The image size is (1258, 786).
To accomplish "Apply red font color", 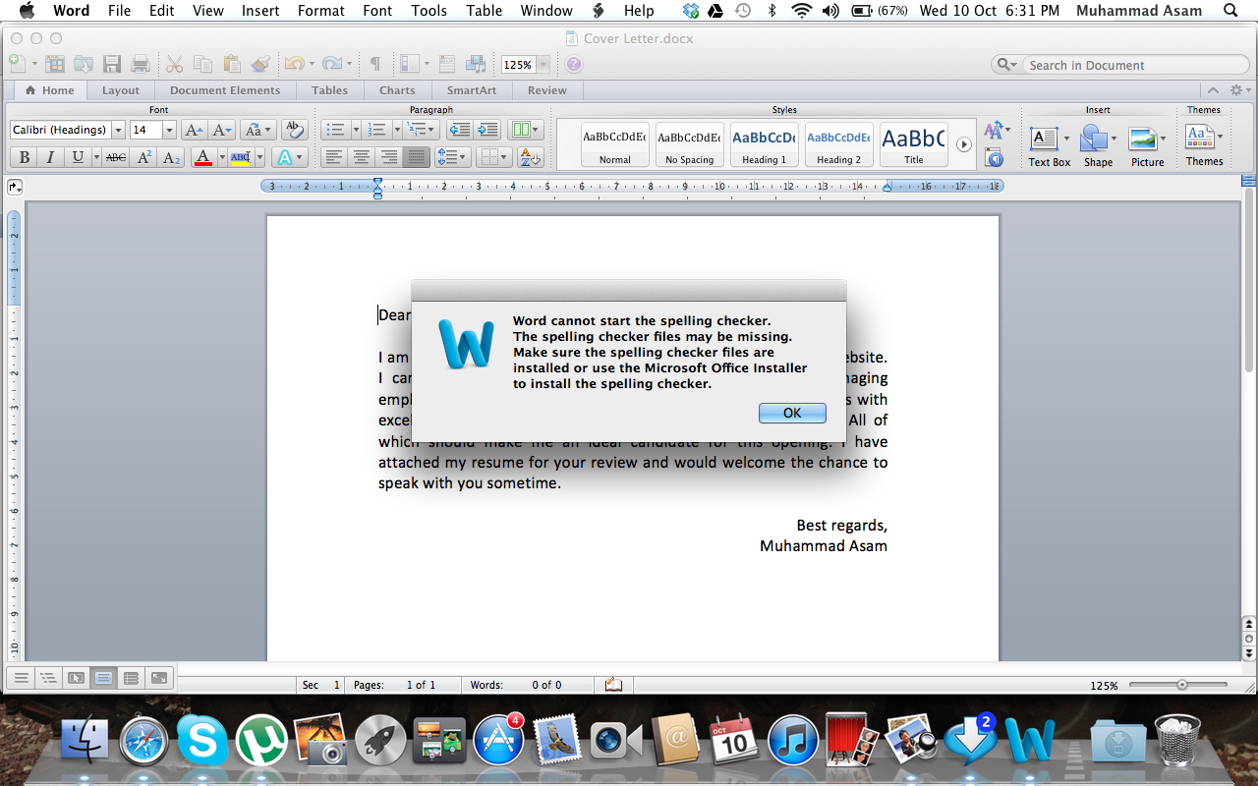I will tap(203, 157).
